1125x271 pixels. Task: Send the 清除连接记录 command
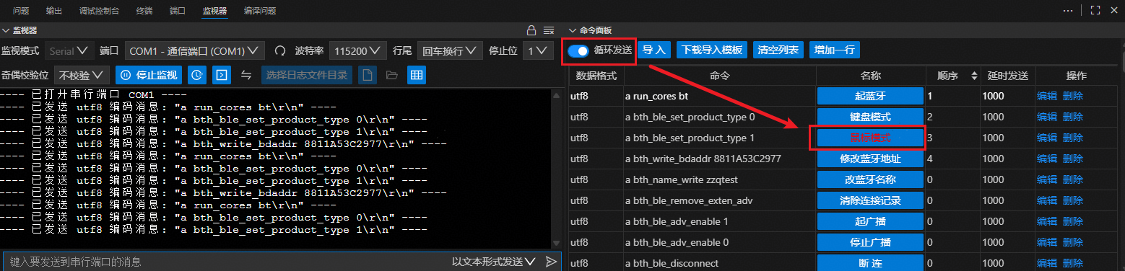coord(871,200)
